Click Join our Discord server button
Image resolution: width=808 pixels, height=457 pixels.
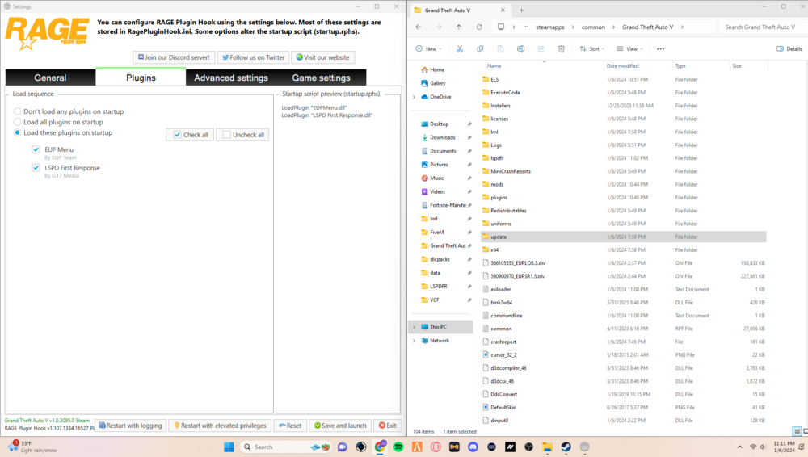tap(174, 57)
